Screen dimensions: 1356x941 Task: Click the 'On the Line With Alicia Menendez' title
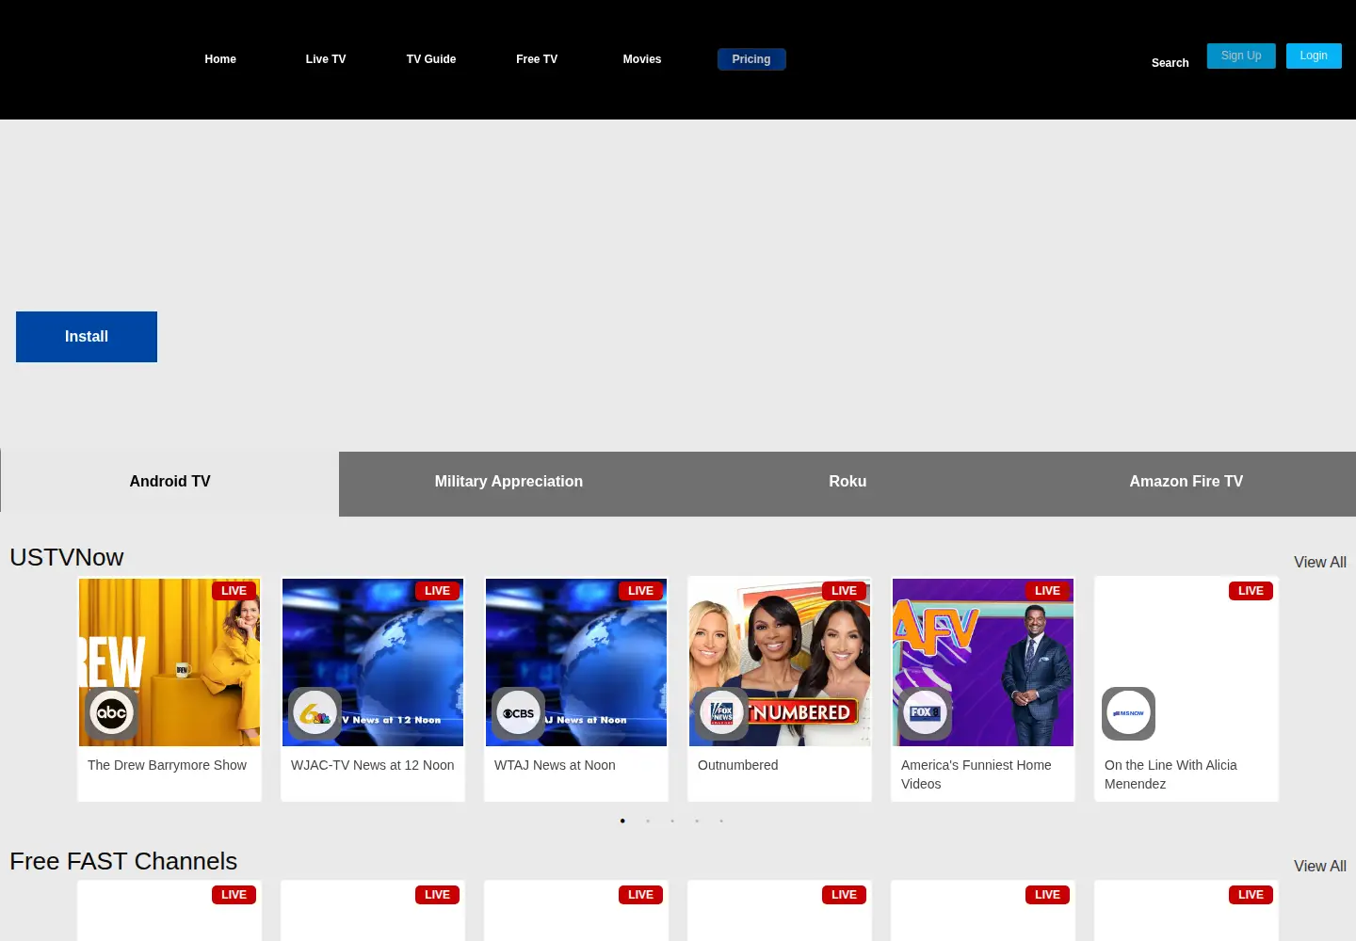(x=1170, y=774)
